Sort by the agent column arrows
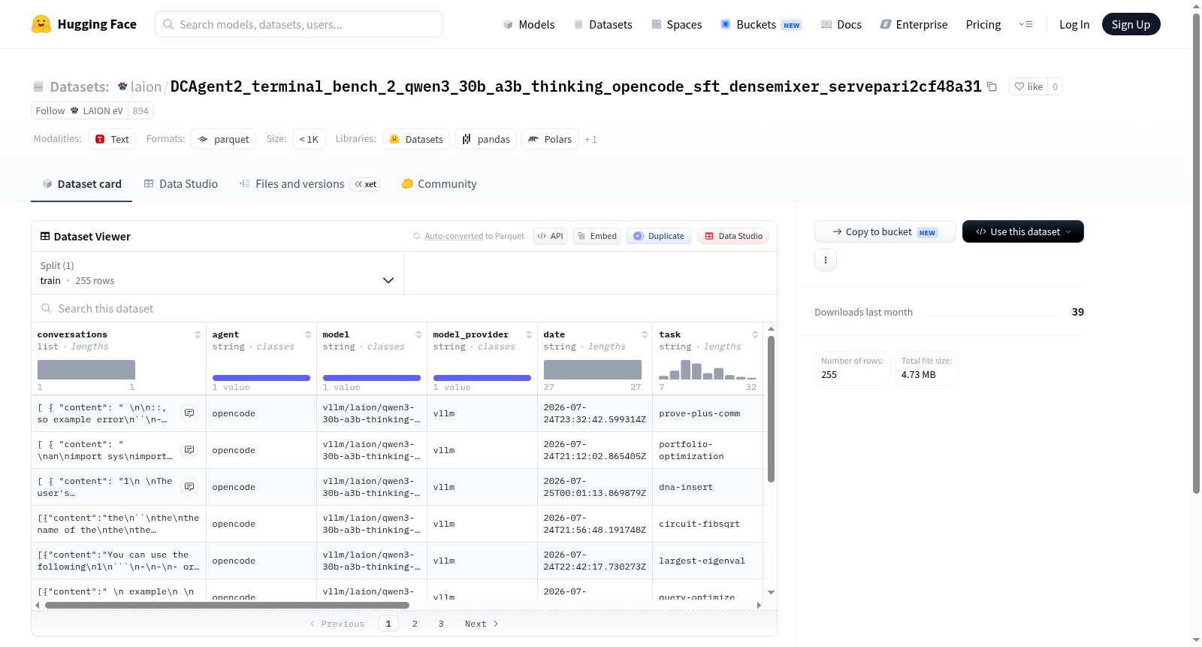This screenshot has height=647, width=1202. [x=308, y=334]
